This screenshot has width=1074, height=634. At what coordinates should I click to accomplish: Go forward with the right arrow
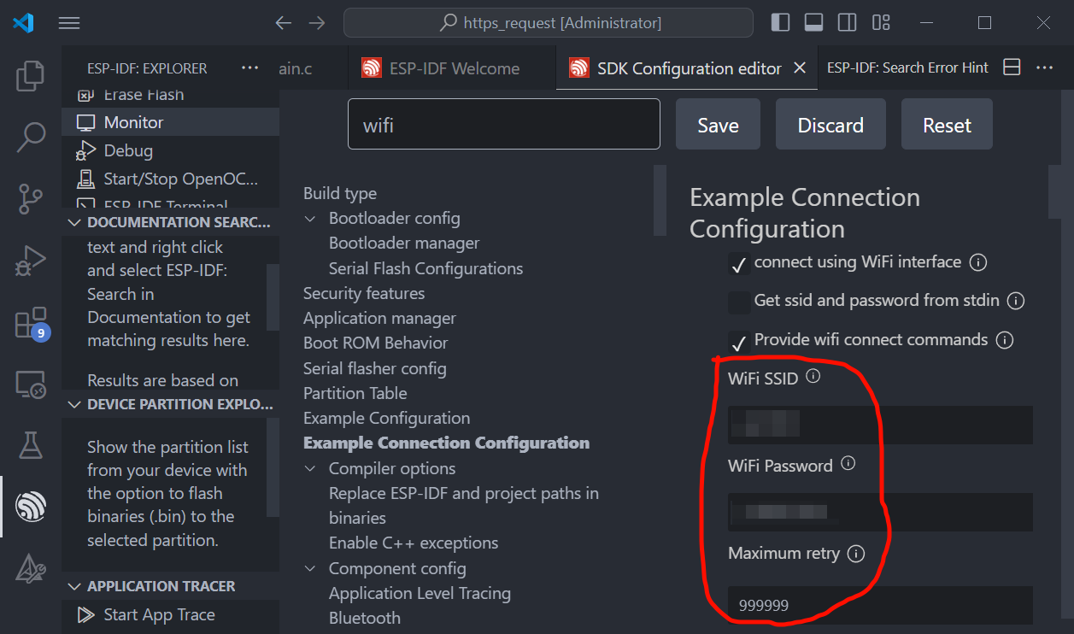click(x=317, y=23)
